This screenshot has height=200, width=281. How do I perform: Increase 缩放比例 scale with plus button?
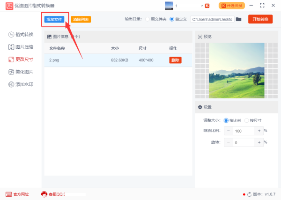click(259, 131)
